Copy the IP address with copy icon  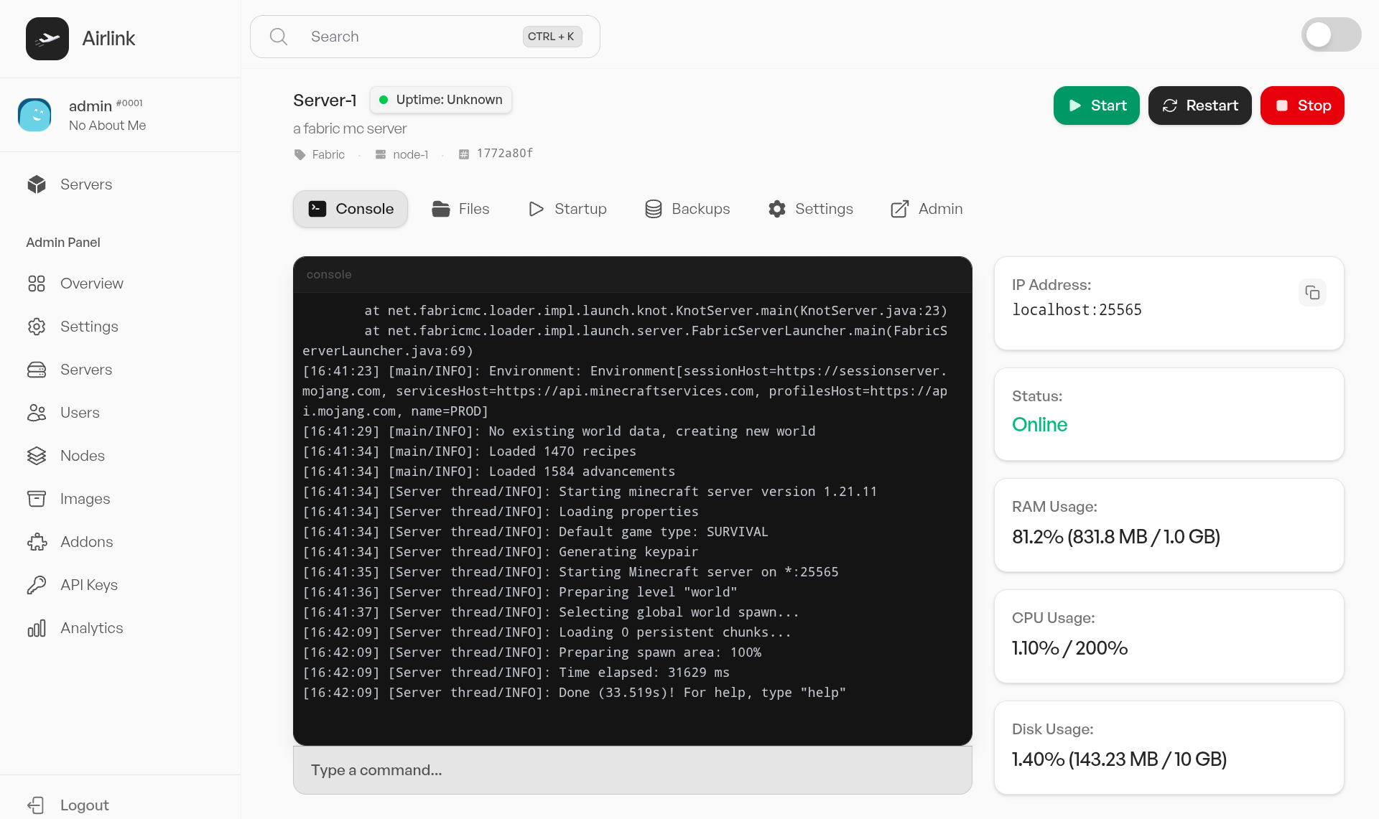pyautogui.click(x=1312, y=293)
